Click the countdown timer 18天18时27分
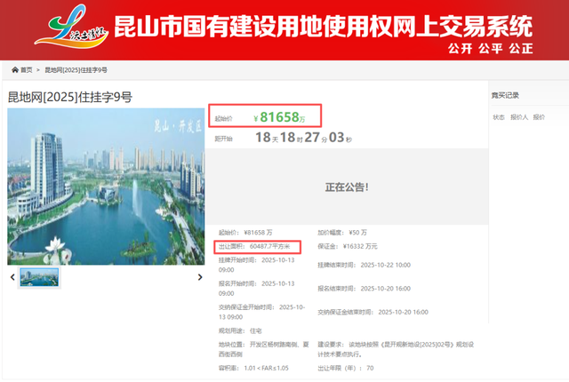The height and width of the screenshot is (382, 569). point(303,139)
